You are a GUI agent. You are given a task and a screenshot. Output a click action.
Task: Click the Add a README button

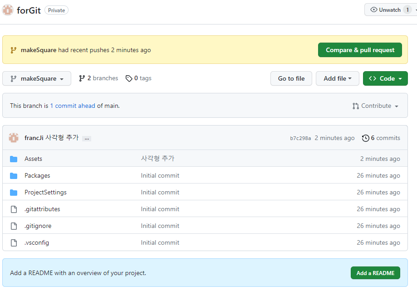coord(375,273)
